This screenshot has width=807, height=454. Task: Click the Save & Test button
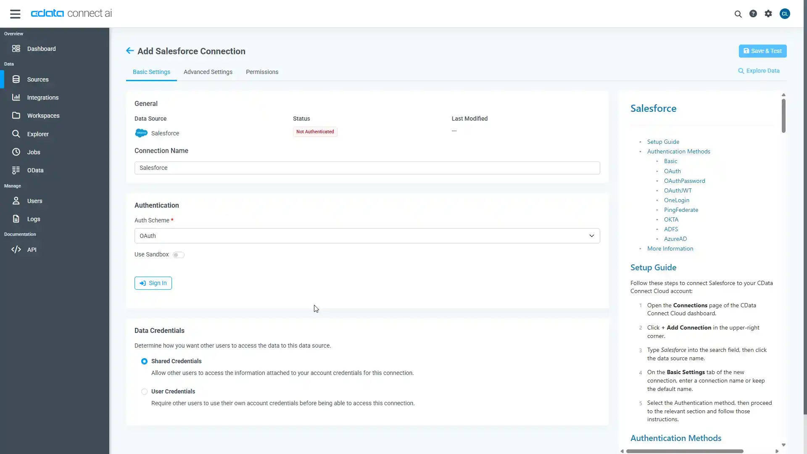pos(762,51)
